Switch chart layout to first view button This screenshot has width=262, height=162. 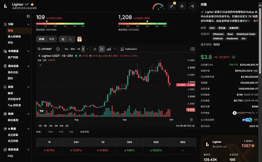point(63,39)
